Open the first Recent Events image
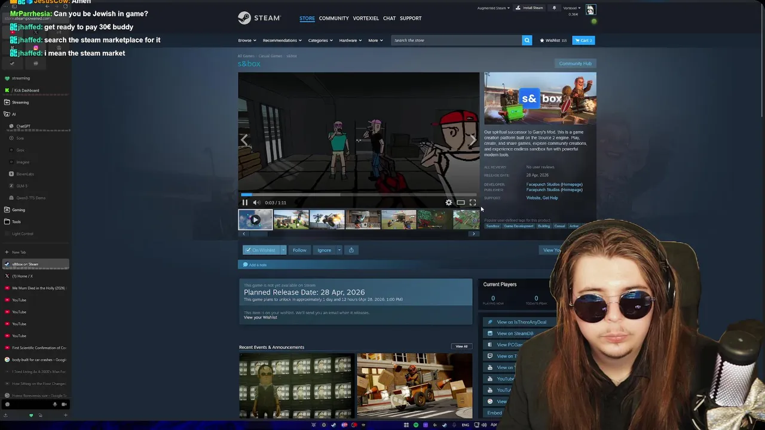Viewport: 765px width, 430px height. pyautogui.click(x=296, y=386)
